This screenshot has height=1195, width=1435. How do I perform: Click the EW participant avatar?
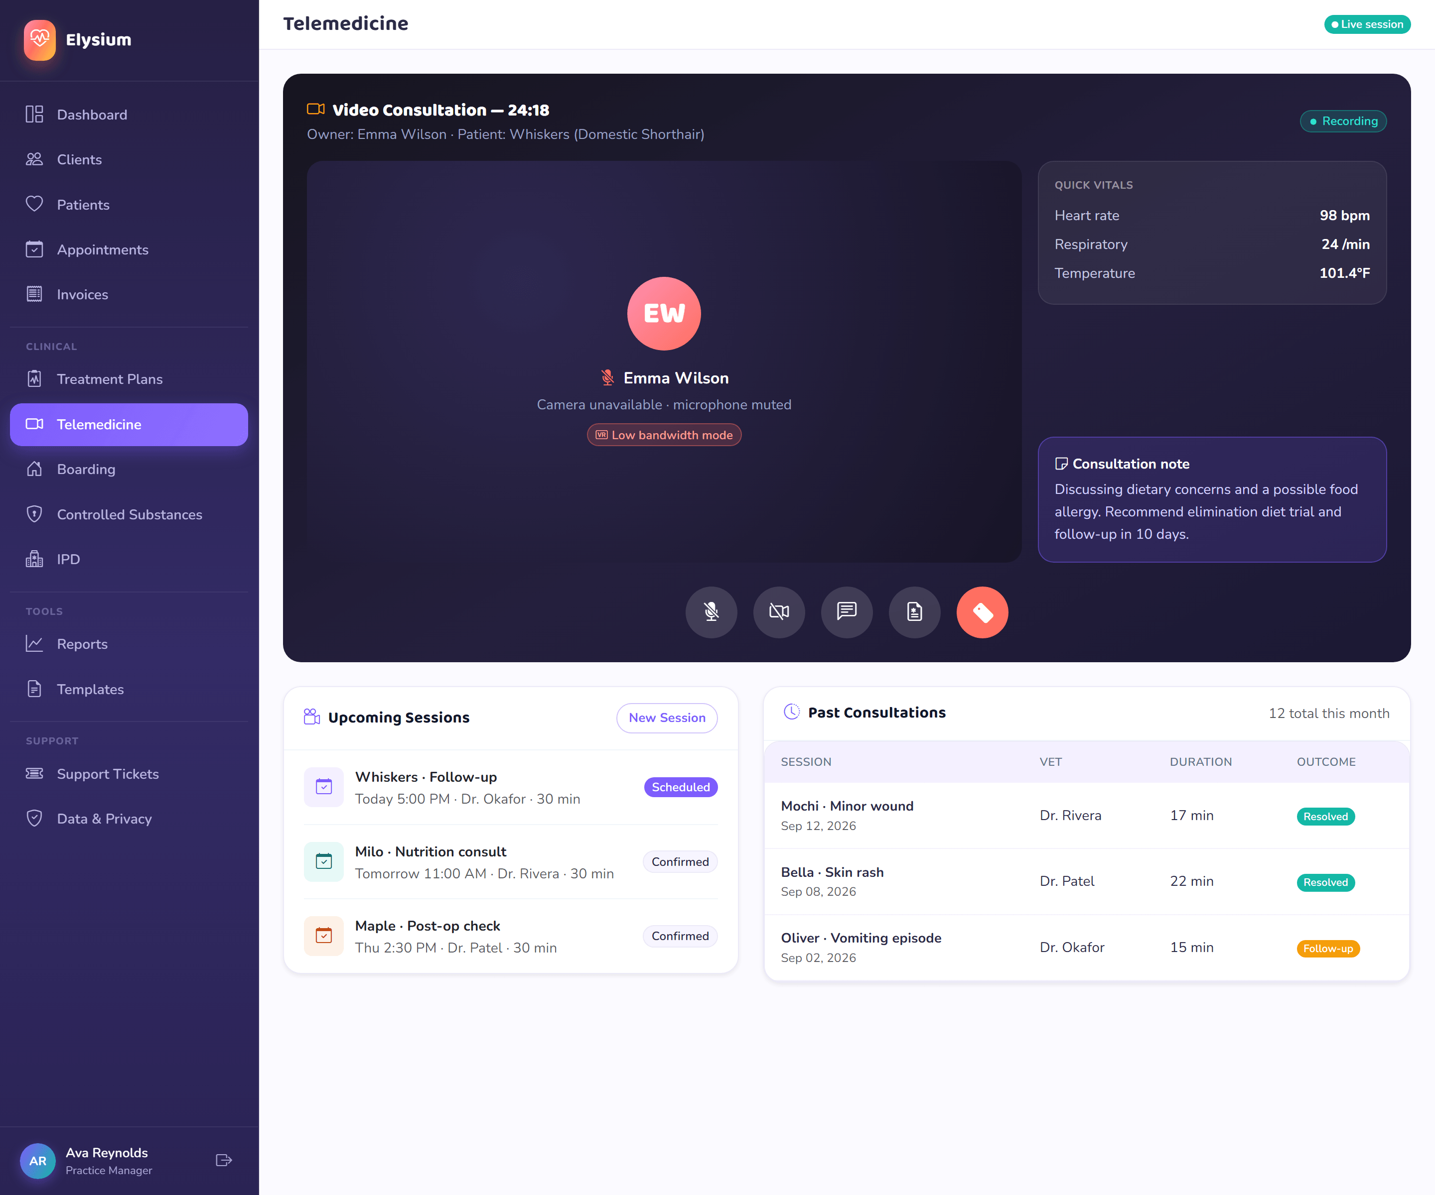point(664,313)
